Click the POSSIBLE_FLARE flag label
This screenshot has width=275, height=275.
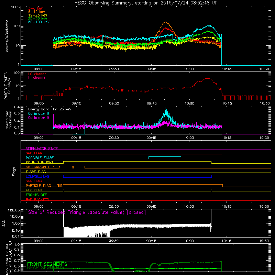pos(40,158)
